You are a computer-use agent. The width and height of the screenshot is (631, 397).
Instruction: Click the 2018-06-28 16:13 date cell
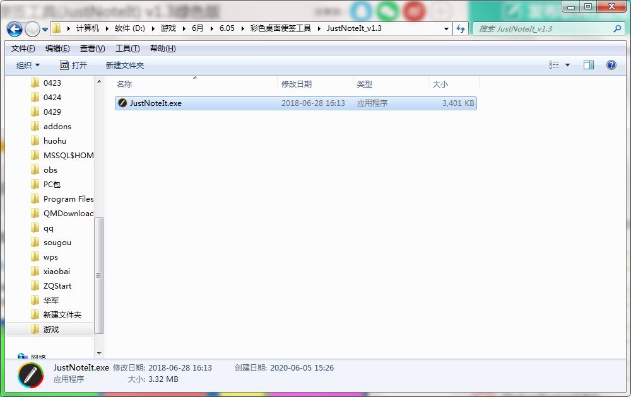point(313,103)
